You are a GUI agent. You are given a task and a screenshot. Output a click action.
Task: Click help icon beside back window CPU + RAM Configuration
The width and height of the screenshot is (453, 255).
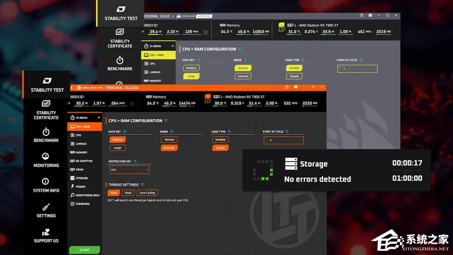[x=240, y=49]
